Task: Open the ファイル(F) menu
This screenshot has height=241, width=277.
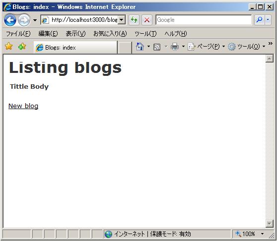Action: tap(18, 34)
